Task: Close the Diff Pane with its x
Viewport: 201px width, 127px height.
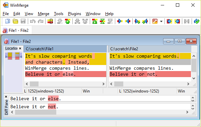Action: pyautogui.click(x=6, y=97)
